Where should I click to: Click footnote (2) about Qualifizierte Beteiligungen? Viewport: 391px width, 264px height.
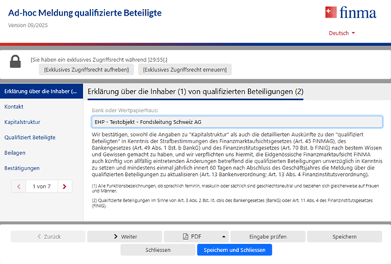232,203
